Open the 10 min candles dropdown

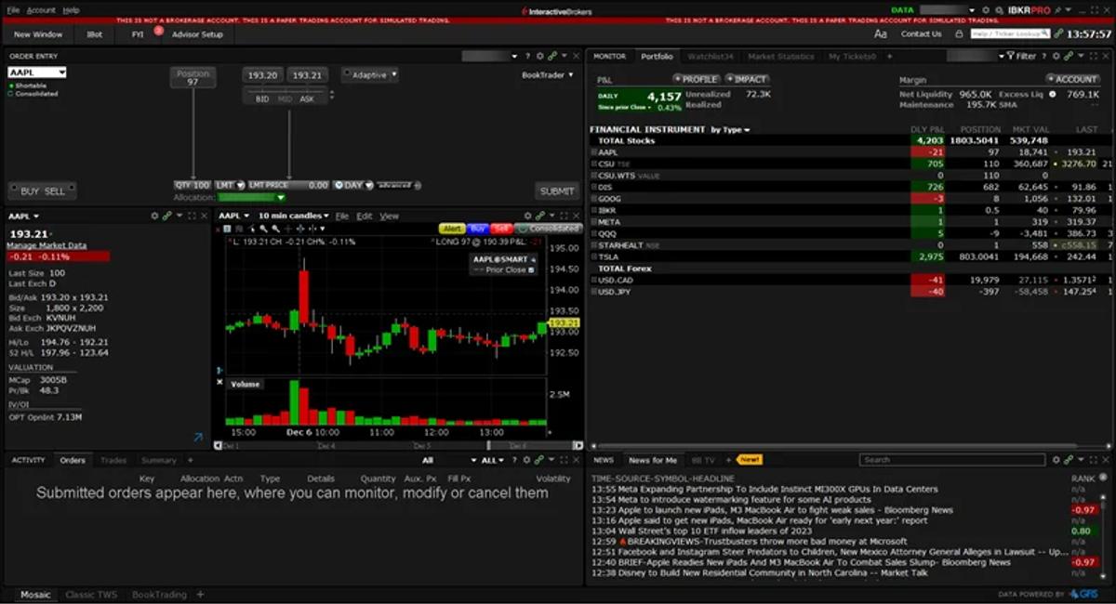click(x=293, y=216)
